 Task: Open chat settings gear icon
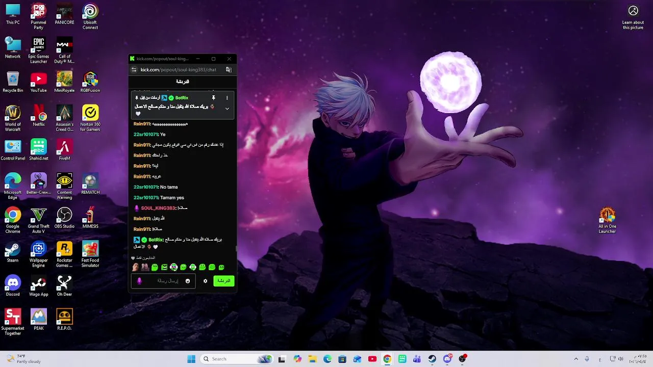point(205,281)
